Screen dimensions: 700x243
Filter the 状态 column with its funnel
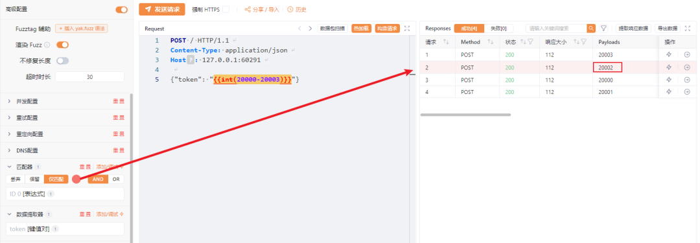pos(531,42)
